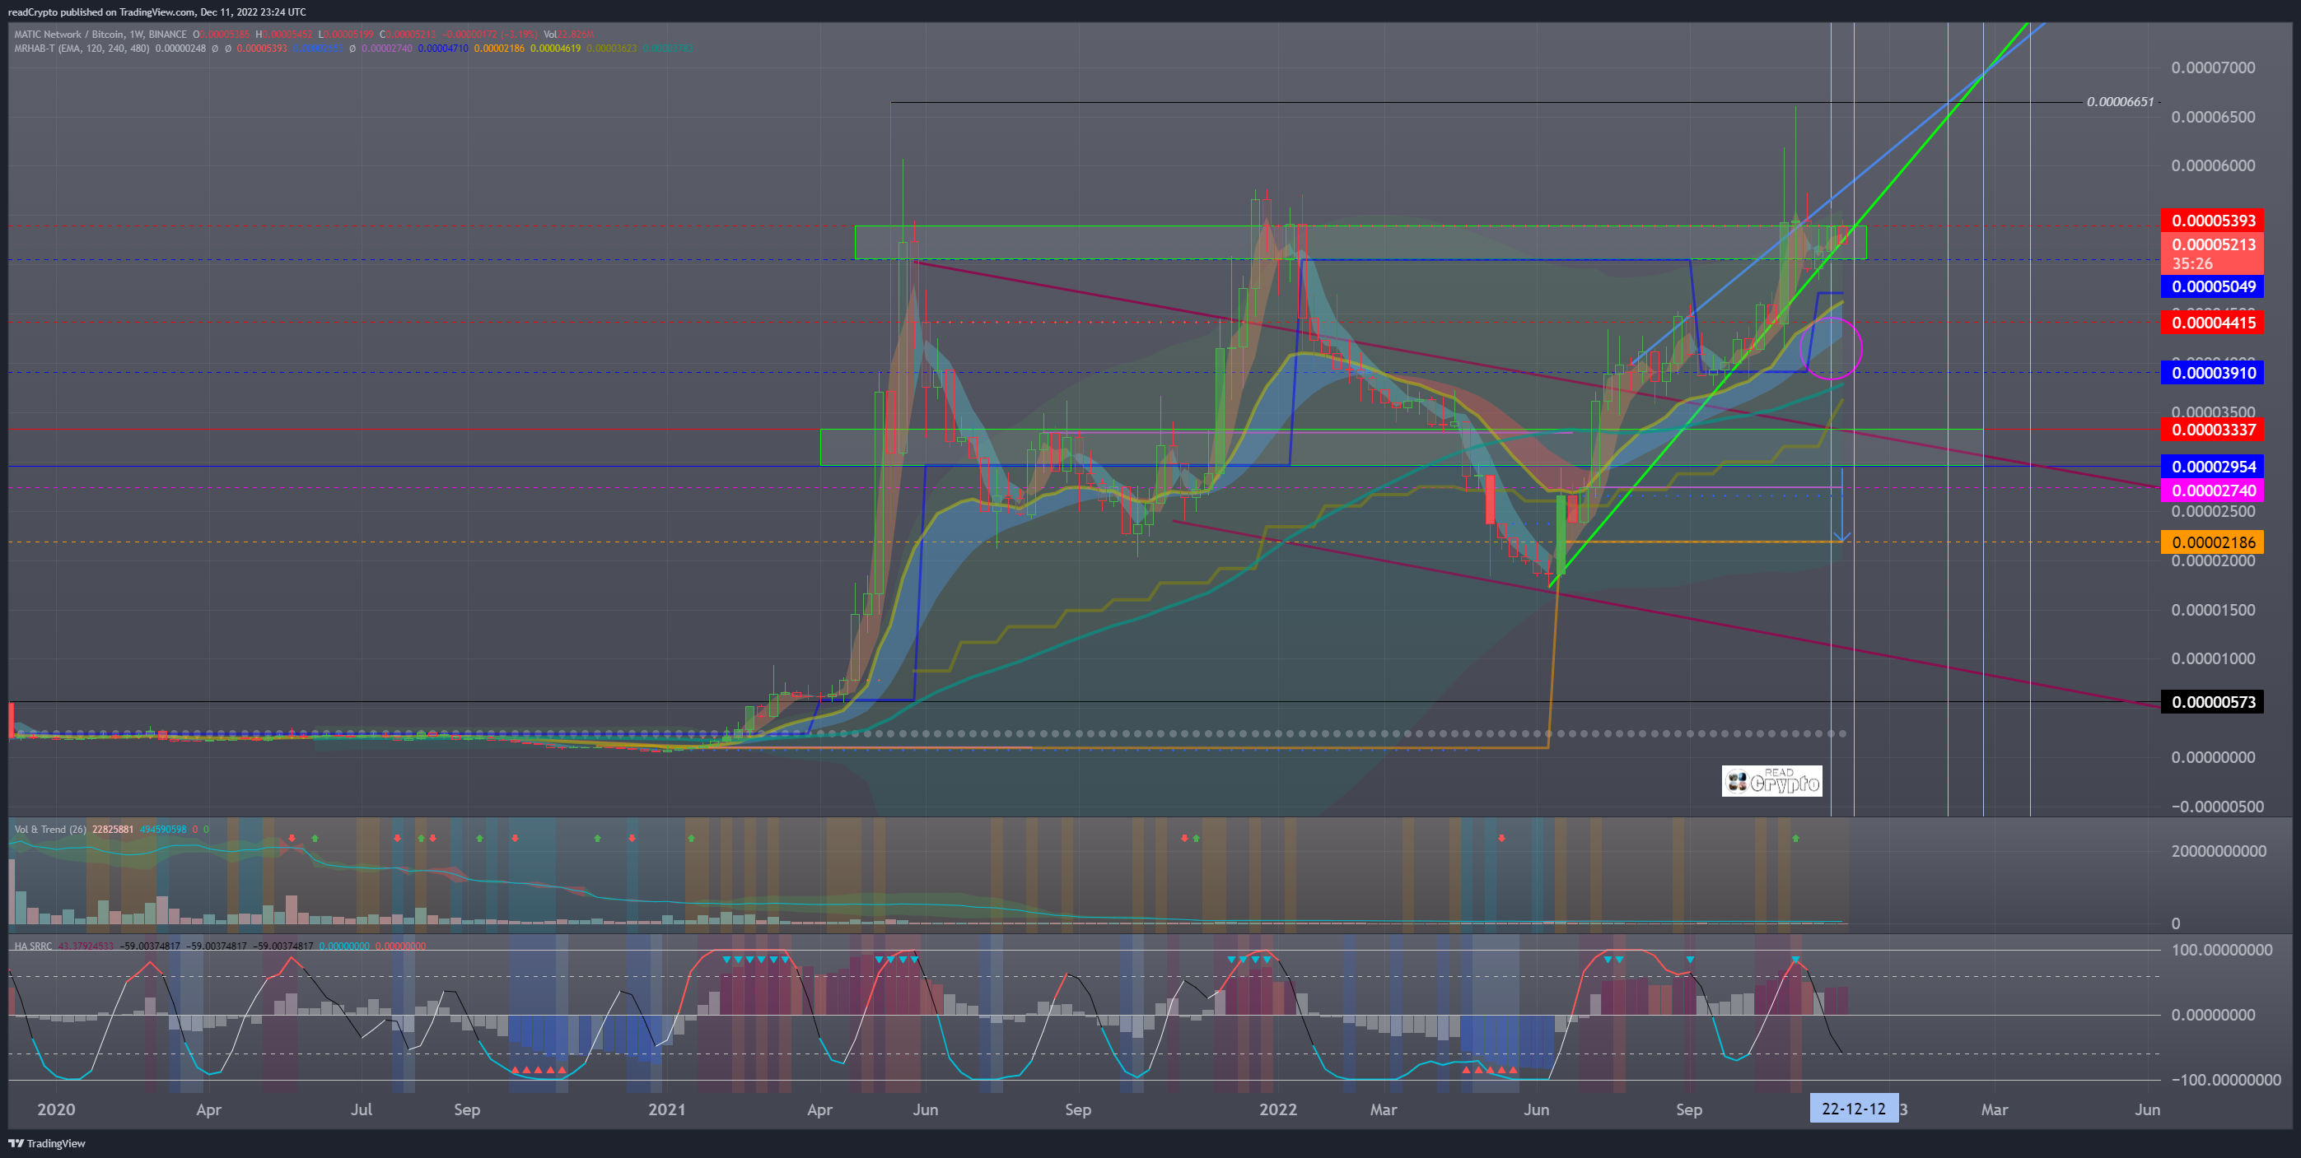Click the change value −0.00000172 (−3.19%)
The width and height of the screenshot is (2301, 1158).
pyautogui.click(x=489, y=34)
